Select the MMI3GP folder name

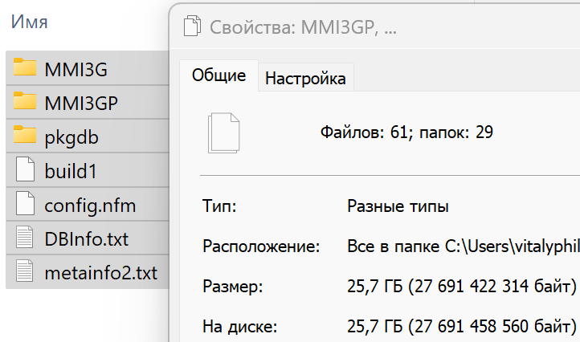pyautogui.click(x=81, y=103)
